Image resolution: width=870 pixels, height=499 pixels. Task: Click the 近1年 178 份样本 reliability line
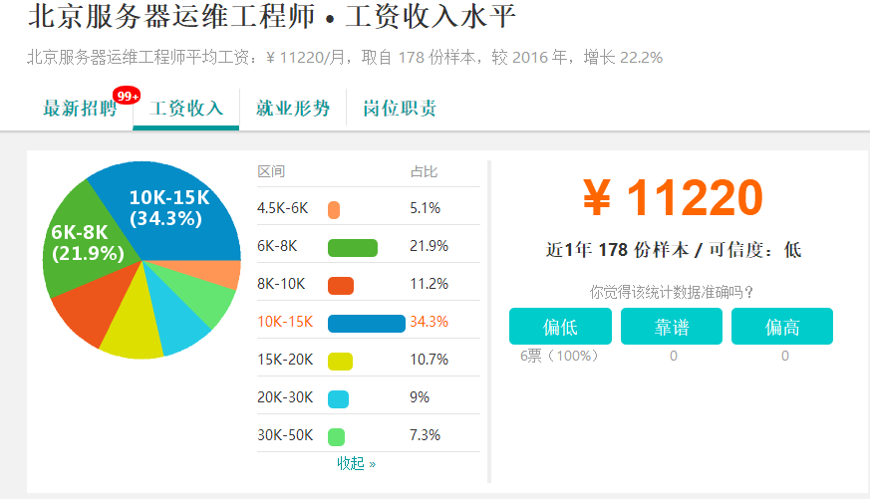pos(673,250)
